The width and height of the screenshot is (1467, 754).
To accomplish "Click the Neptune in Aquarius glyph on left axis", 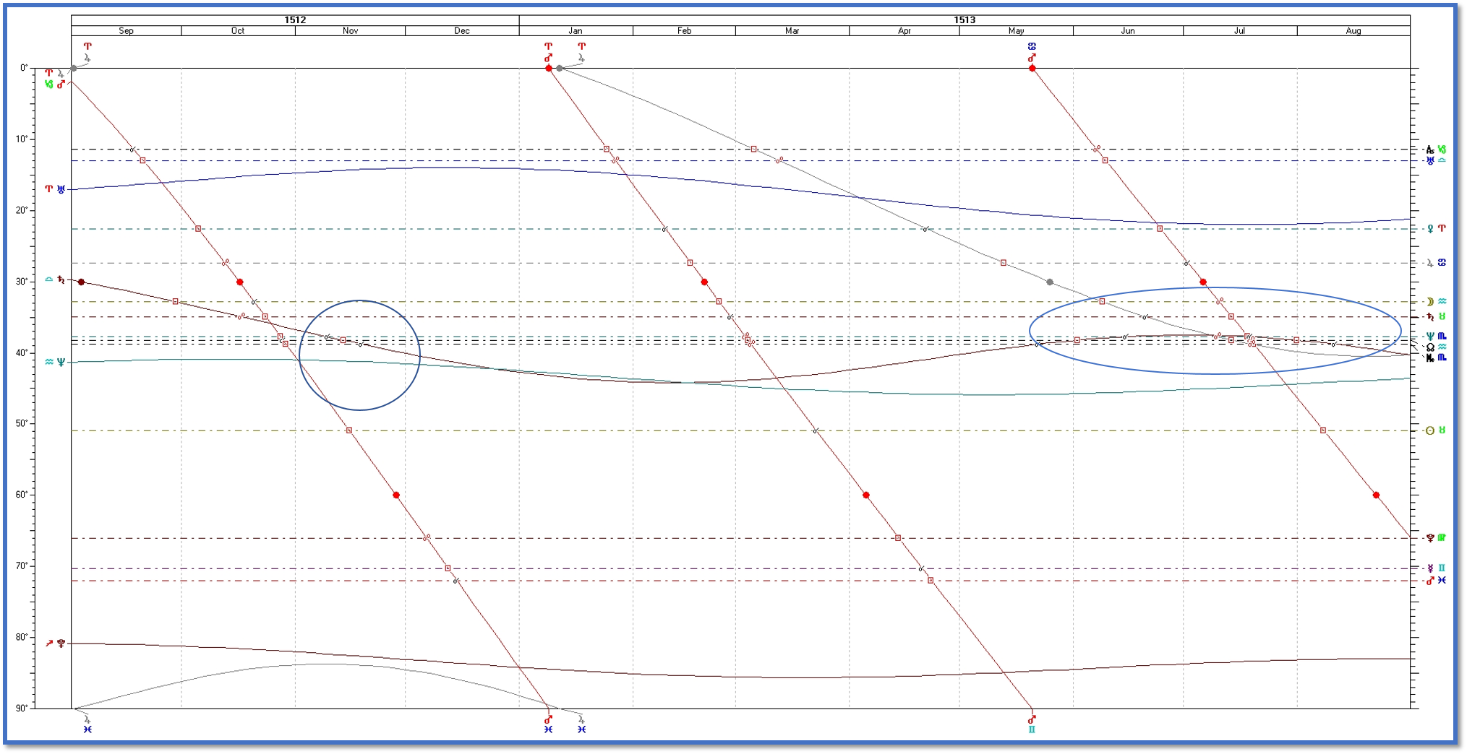I will pyautogui.click(x=55, y=362).
